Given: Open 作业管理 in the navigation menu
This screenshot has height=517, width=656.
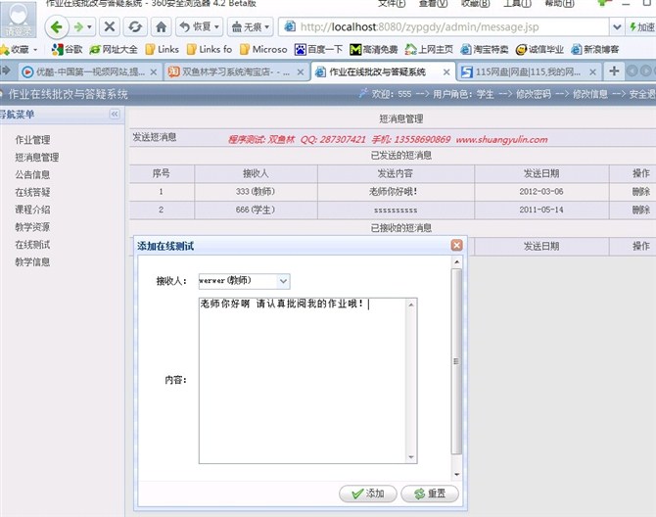Looking at the screenshot, I should click(x=32, y=140).
